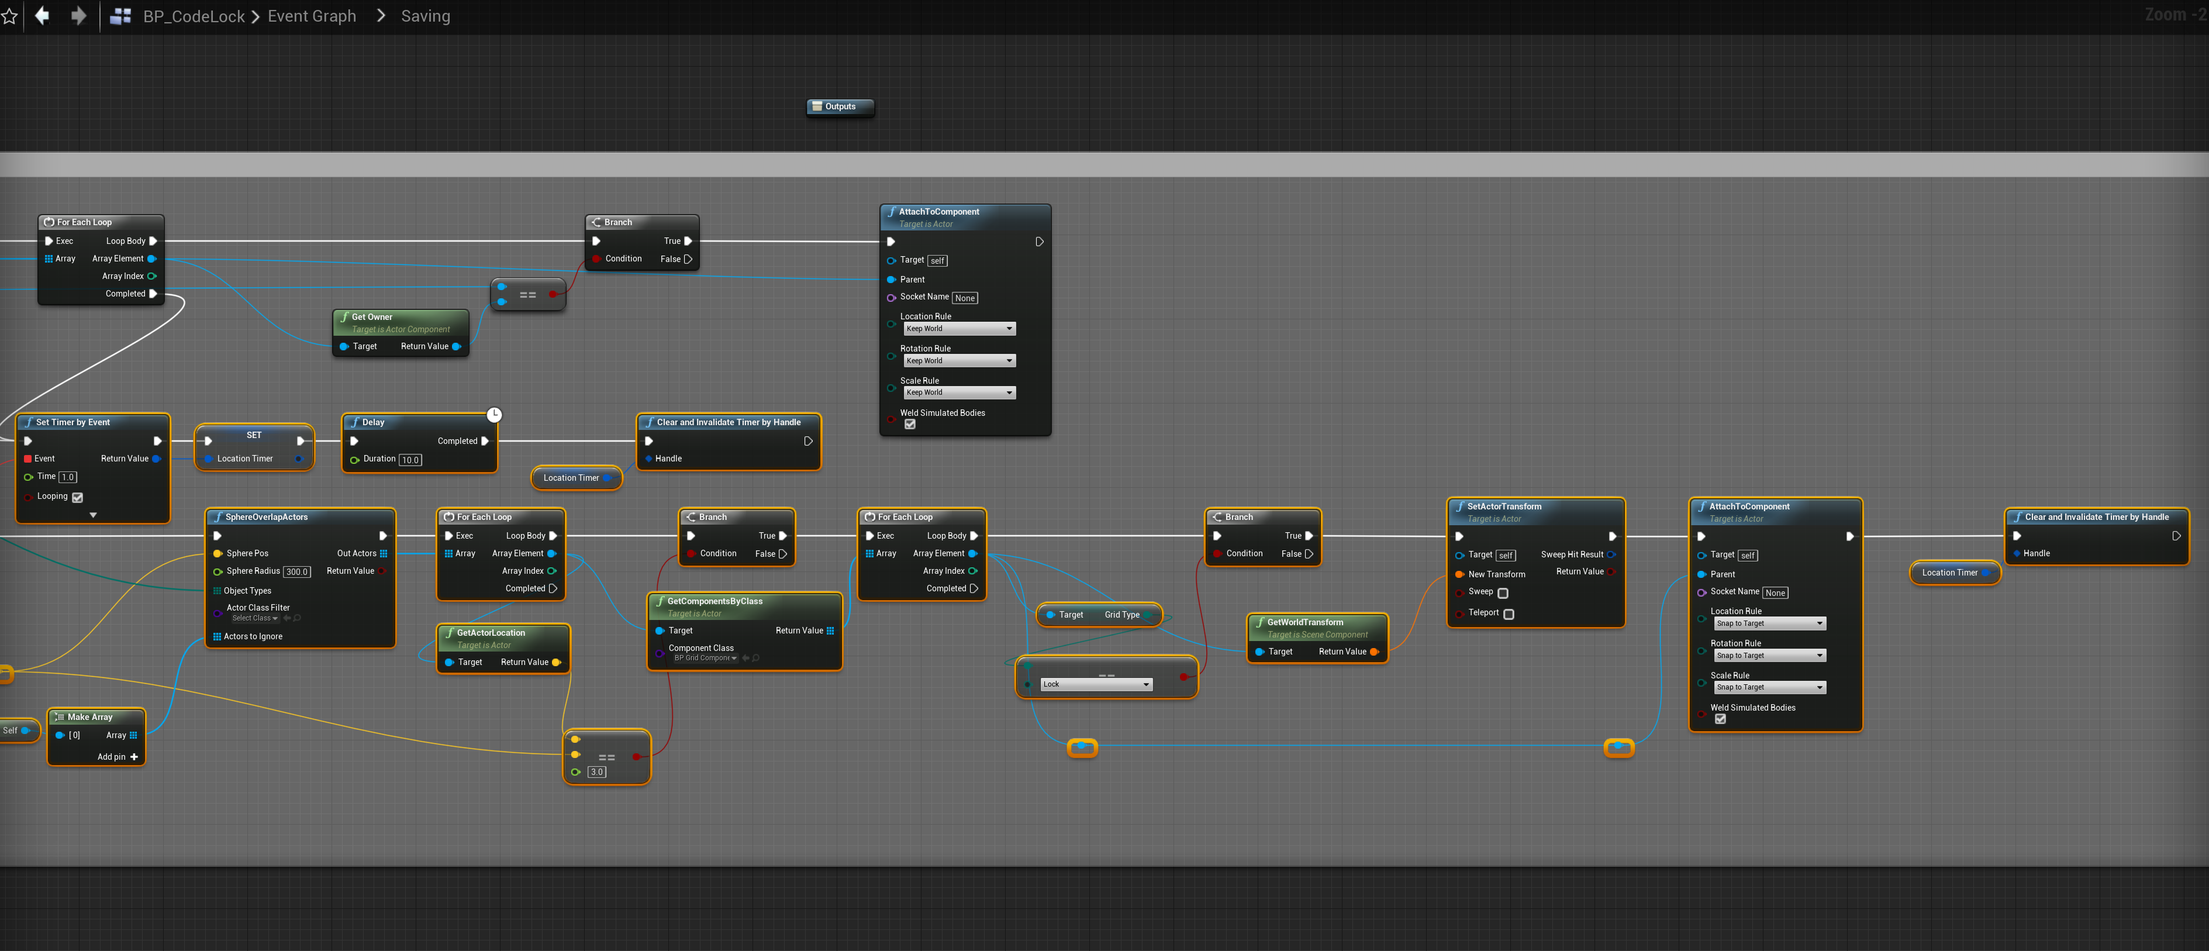Screen dimensions: 2209x951
Task: Click the clock icon on Delay node
Action: coord(494,415)
